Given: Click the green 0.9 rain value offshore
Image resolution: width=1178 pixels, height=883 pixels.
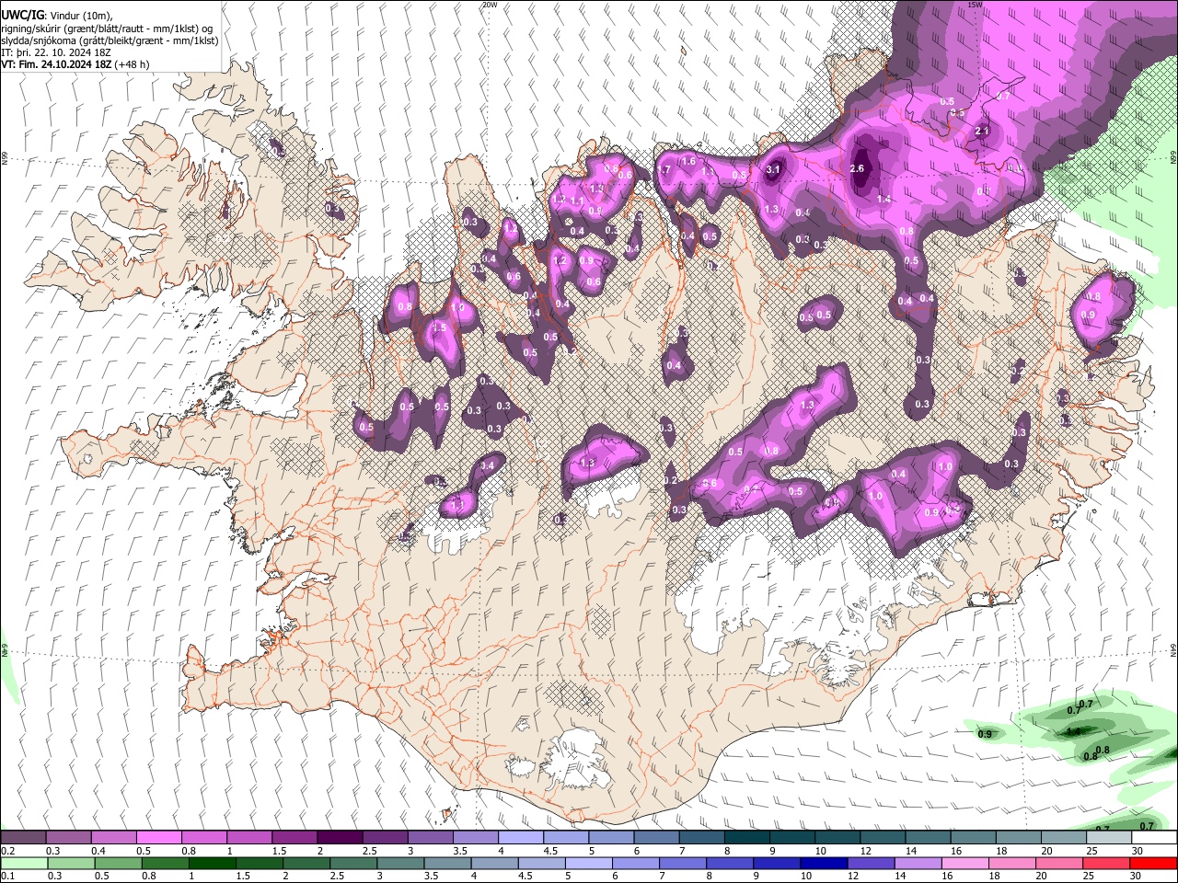Looking at the screenshot, I should (x=985, y=734).
